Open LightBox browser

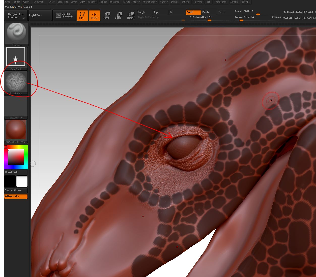click(40, 15)
